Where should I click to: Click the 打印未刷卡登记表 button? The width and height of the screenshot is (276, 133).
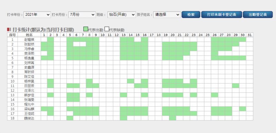(x=221, y=14)
